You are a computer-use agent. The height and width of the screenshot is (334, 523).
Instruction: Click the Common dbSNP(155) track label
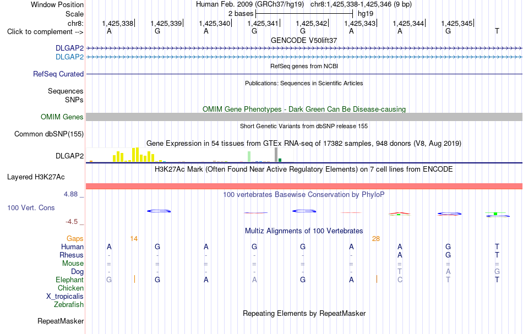[49, 134]
